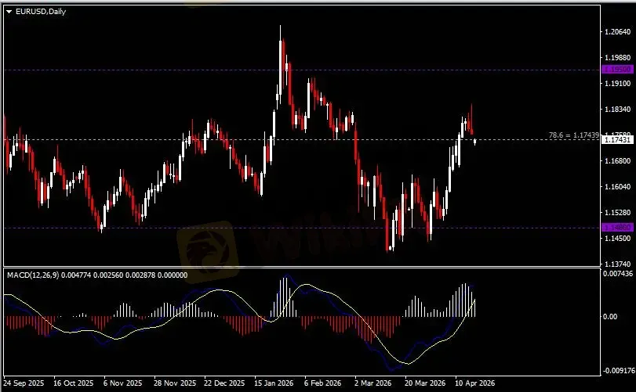Click the 0.007436 MACD scale value
The height and width of the screenshot is (392, 636).
(616, 273)
